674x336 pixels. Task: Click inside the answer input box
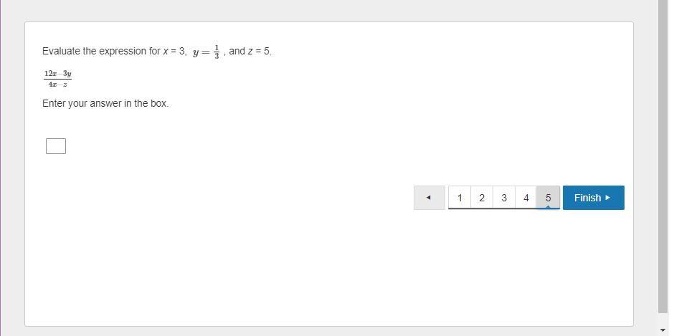56,146
